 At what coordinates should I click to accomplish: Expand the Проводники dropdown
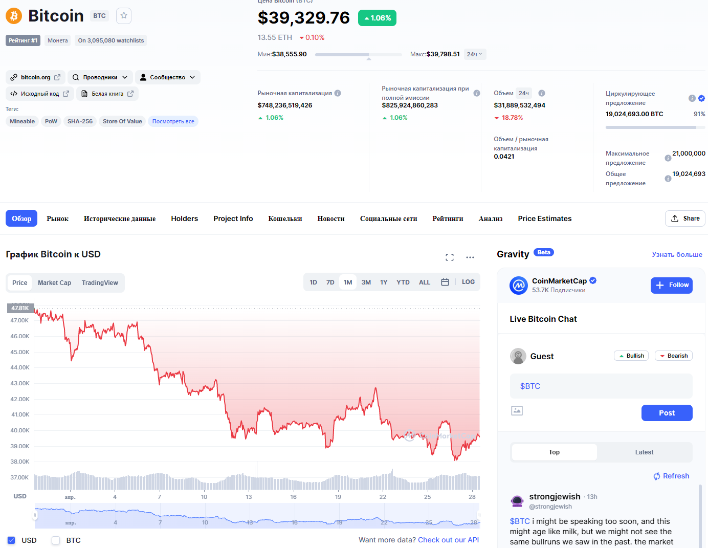click(100, 77)
